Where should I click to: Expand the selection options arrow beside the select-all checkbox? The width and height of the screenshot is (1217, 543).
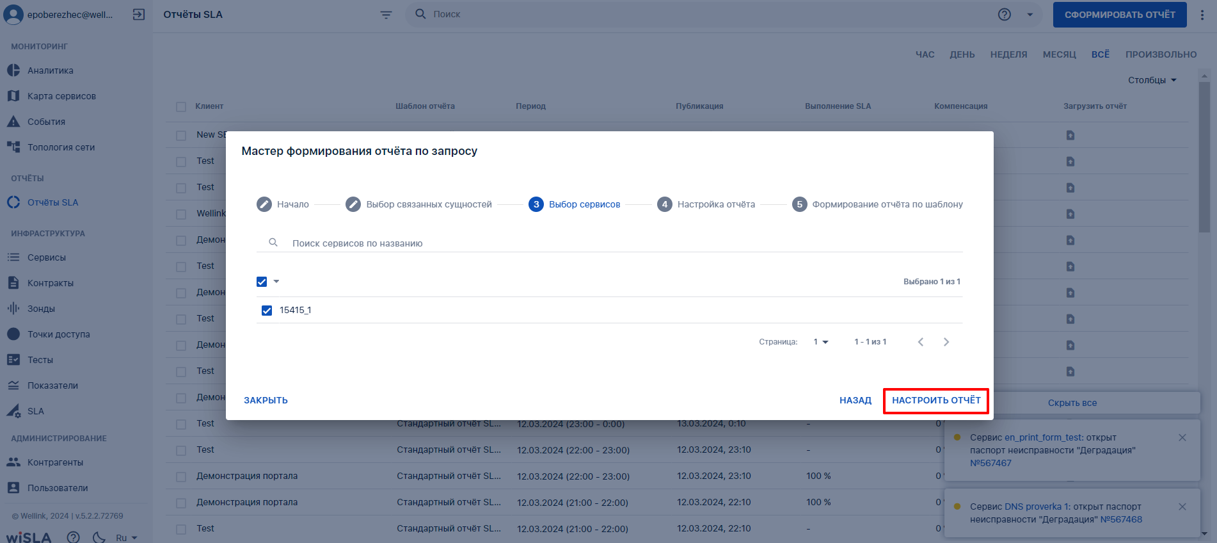pyautogui.click(x=276, y=282)
